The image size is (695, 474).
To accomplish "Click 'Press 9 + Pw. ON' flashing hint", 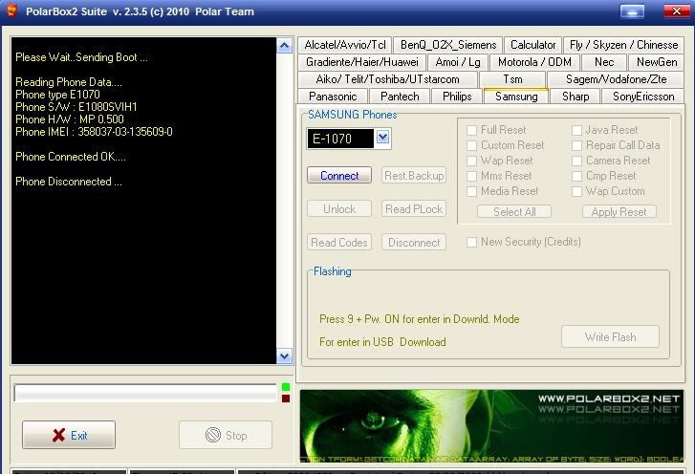I will click(x=420, y=319).
